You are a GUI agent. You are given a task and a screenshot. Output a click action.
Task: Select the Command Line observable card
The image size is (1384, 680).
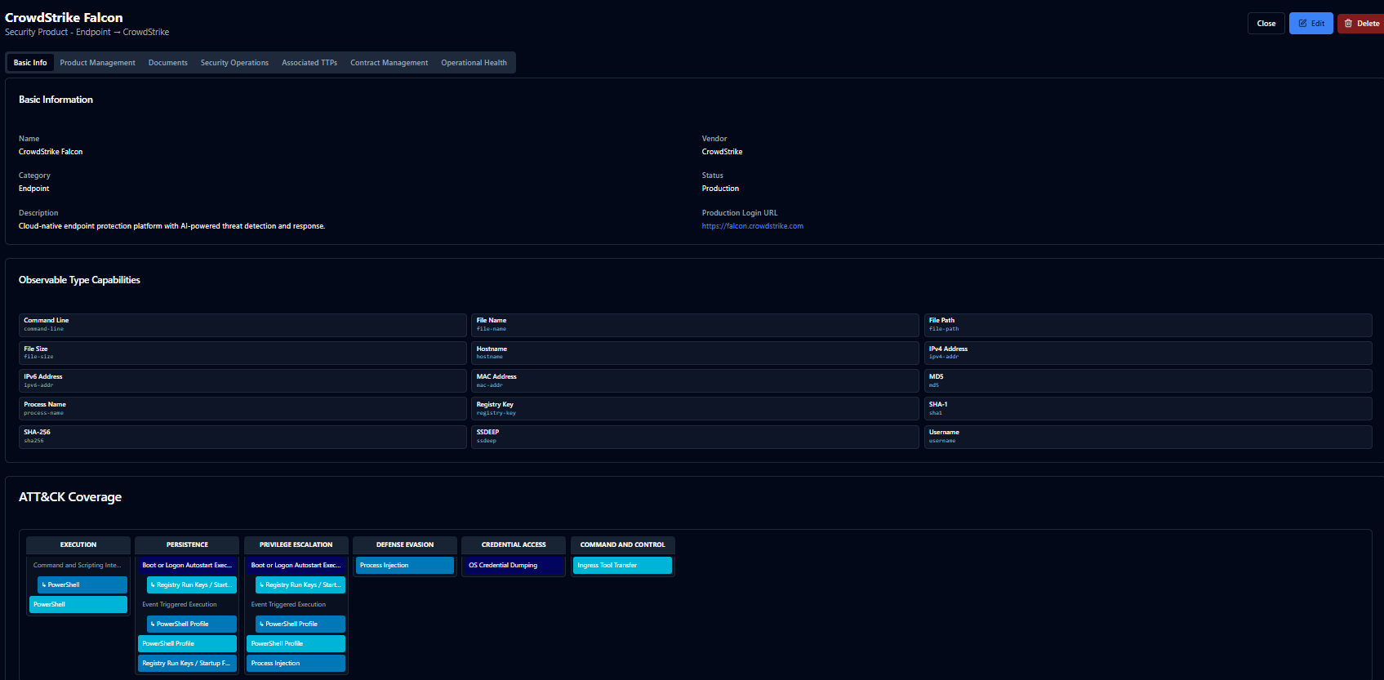point(243,325)
